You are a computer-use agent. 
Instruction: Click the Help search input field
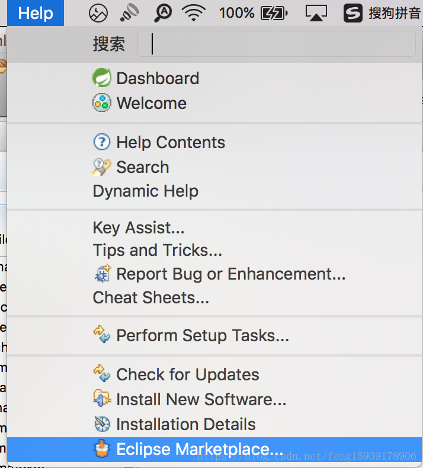pyautogui.click(x=277, y=44)
